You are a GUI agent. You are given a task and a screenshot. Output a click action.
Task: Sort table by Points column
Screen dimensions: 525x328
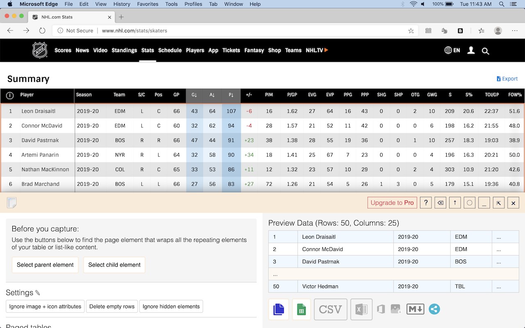coord(231,95)
